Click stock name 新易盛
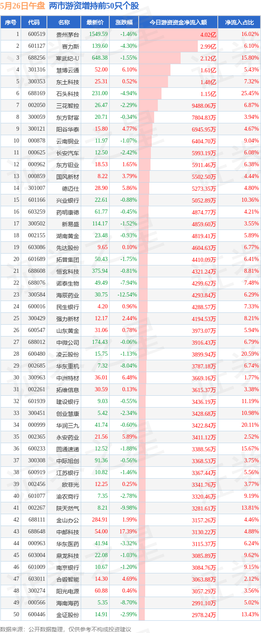Viewport: 261px width, 633px height. (71, 224)
